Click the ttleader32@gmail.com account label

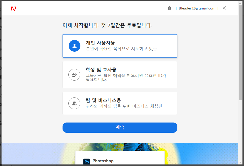(x=197, y=8)
